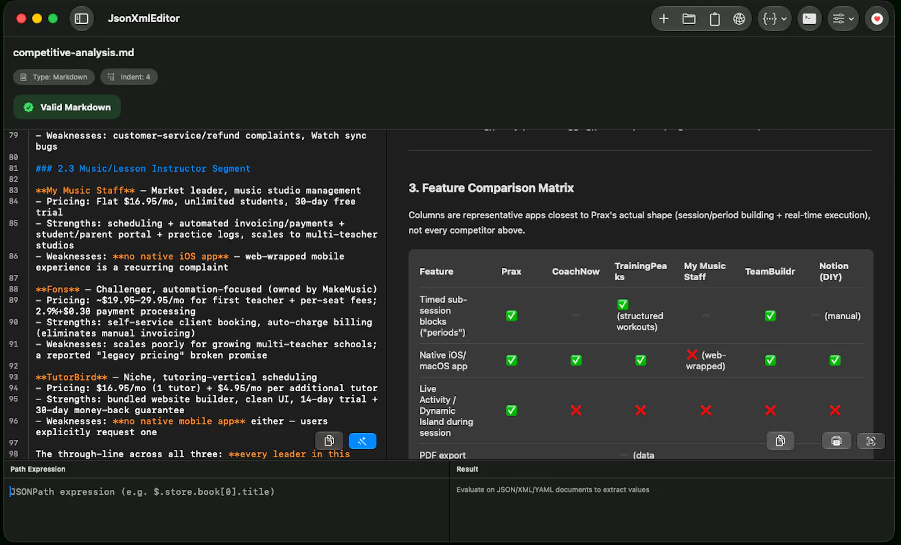This screenshot has width=901, height=545.
Task: Open a file using the folder icon
Action: 689,19
